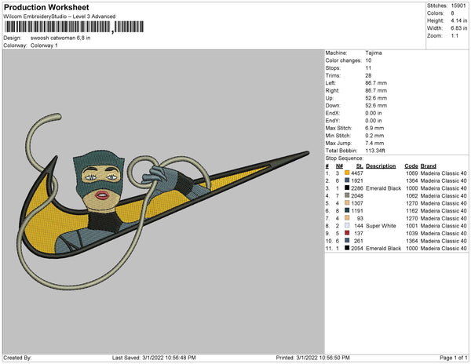
Task: Click the Page 1 of 1 indicator
Action: click(x=454, y=358)
